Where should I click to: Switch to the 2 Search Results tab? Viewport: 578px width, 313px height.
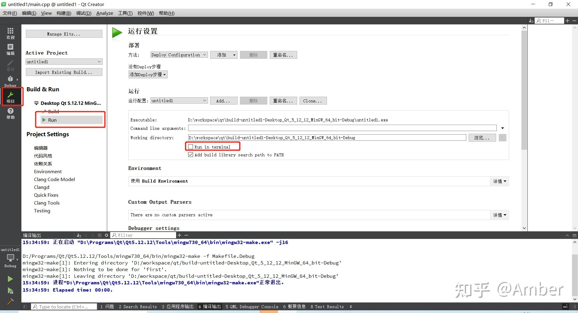pyautogui.click(x=138, y=306)
